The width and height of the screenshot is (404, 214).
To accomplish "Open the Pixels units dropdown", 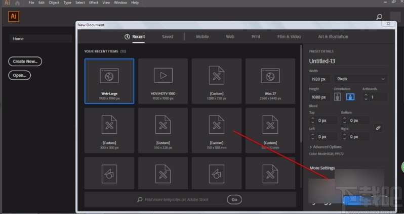I will click(x=360, y=79).
